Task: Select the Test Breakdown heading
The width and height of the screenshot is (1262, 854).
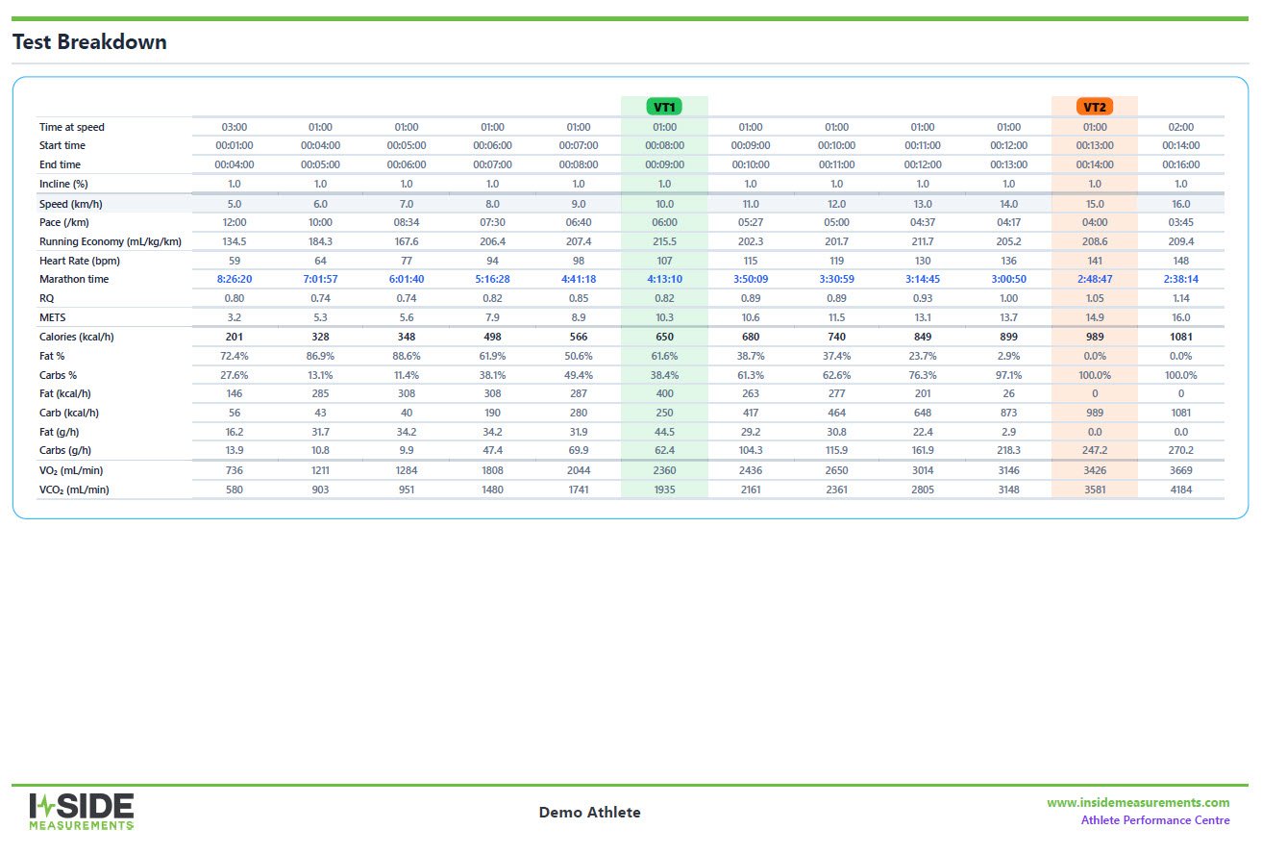Action: pyautogui.click(x=89, y=42)
